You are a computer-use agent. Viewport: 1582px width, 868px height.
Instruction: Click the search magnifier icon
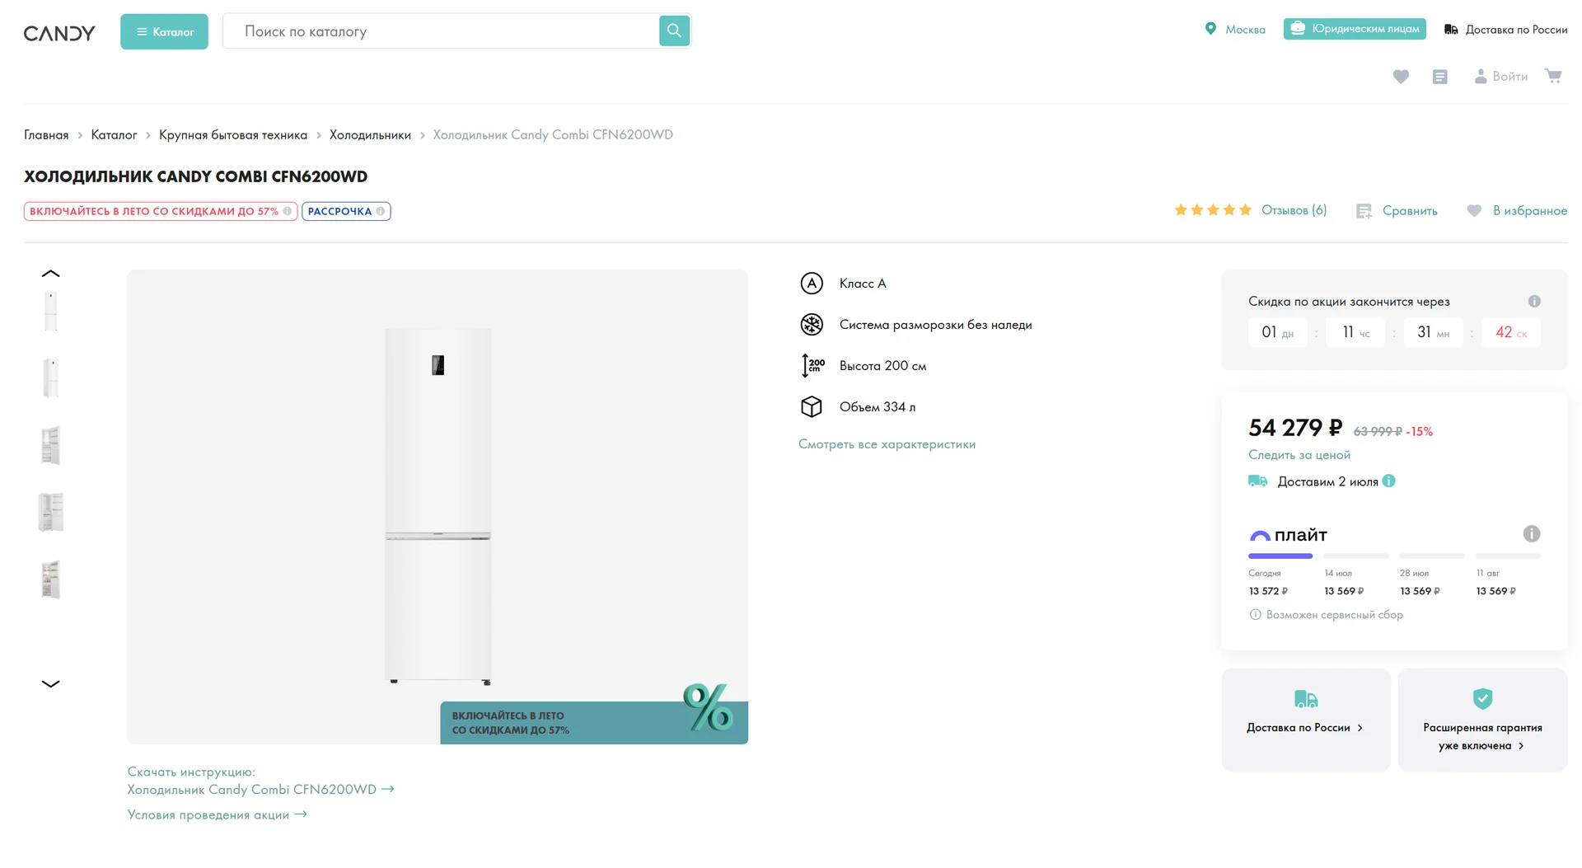pos(674,30)
